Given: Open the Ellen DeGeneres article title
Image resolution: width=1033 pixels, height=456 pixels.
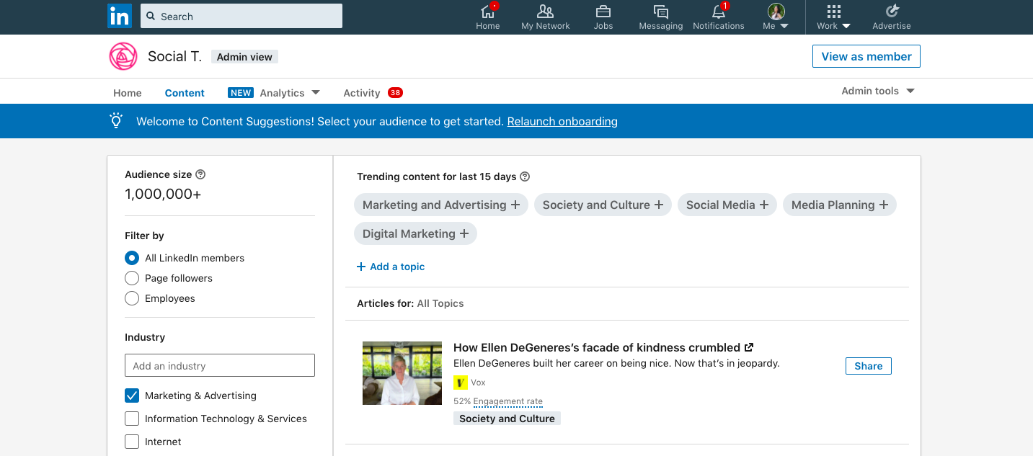Looking at the screenshot, I should (x=597, y=347).
